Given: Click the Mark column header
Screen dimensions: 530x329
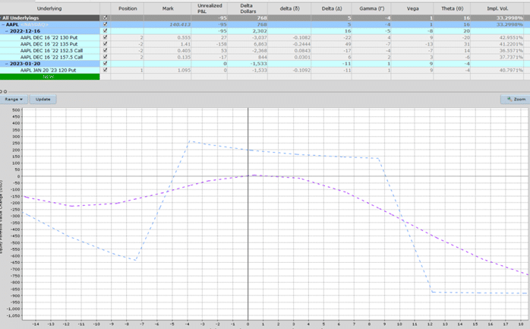Looking at the screenshot, I should point(168,8).
